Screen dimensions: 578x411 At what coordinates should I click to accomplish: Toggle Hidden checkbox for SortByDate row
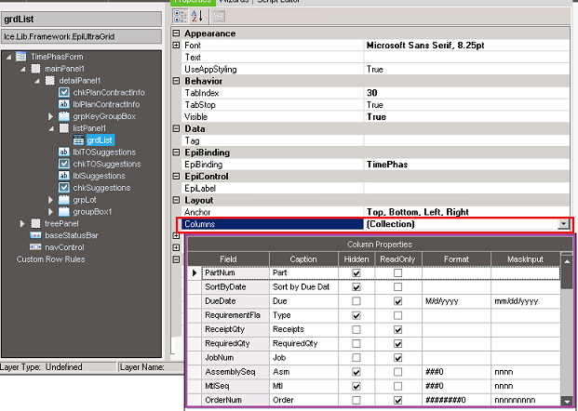[356, 287]
